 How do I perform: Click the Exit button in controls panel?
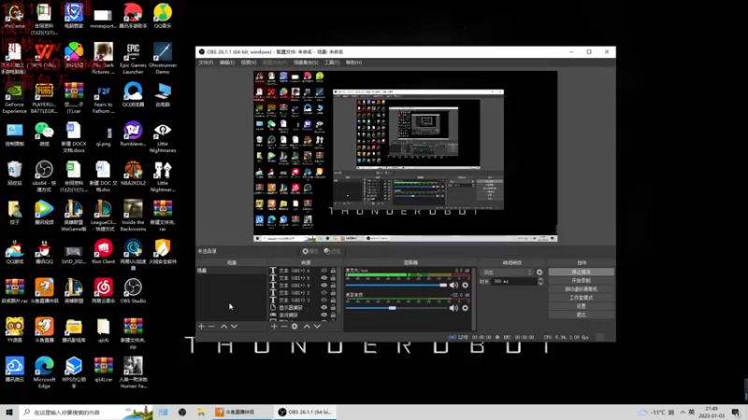tap(581, 315)
